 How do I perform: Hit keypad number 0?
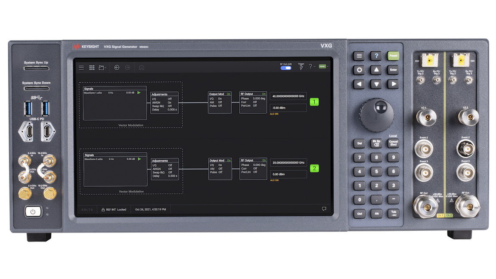point(360,200)
